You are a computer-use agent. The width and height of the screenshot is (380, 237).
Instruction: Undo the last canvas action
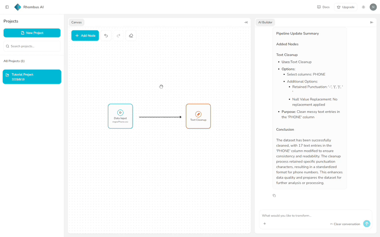(x=106, y=36)
